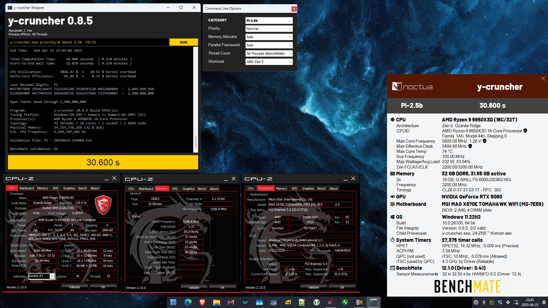Image resolution: width=548 pixels, height=308 pixels.
Task: Open the CATEGORY dropdown showing Pi-2.5b
Action: tap(269, 21)
